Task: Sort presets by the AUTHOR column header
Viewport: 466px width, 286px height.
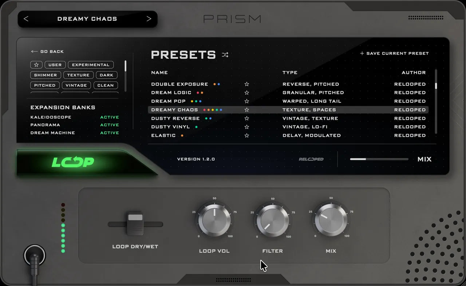Action: [x=414, y=73]
